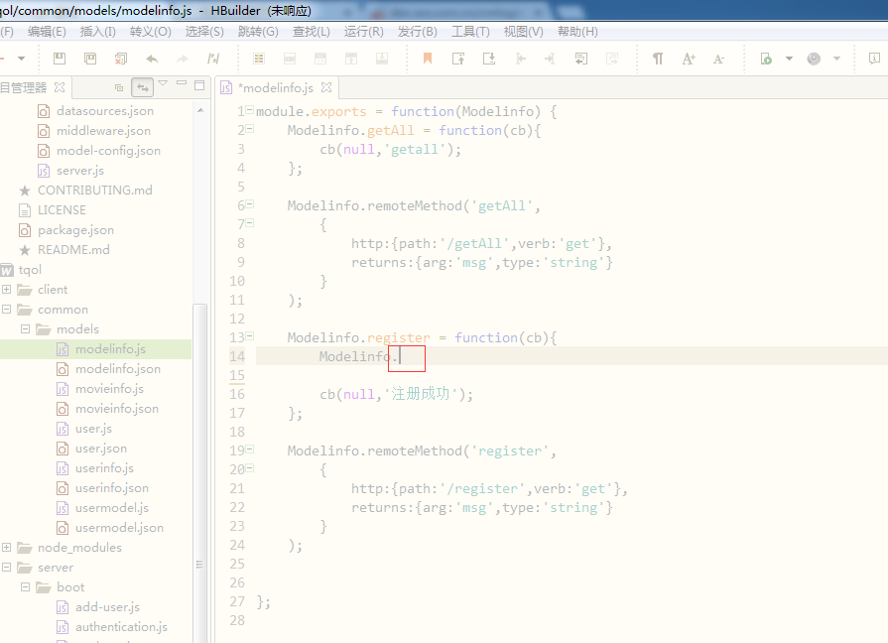Expand the client folder

[x=8, y=290]
